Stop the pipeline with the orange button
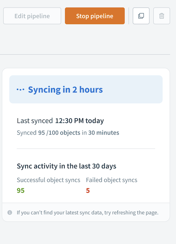 95,16
